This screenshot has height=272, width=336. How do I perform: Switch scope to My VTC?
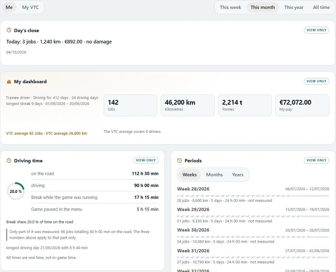point(30,7)
